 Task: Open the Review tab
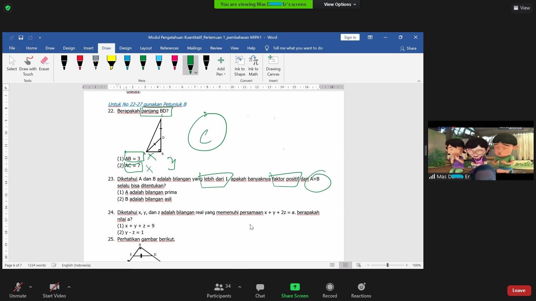click(x=216, y=48)
